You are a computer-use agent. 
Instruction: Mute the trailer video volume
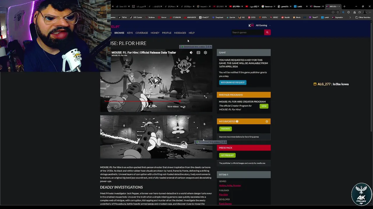tap(191, 53)
